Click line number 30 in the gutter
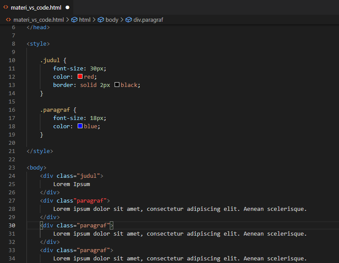The image size is (339, 263). [x=12, y=226]
